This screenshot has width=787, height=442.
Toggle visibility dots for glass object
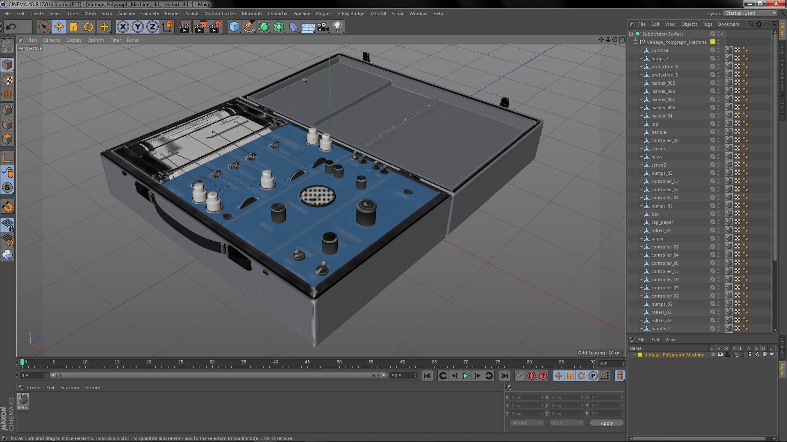pos(718,157)
